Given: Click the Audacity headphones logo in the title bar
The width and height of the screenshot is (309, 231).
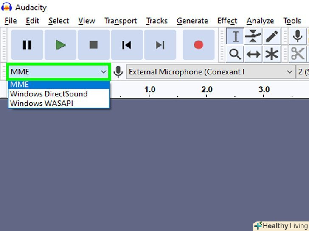Looking at the screenshot, I should [6, 7].
